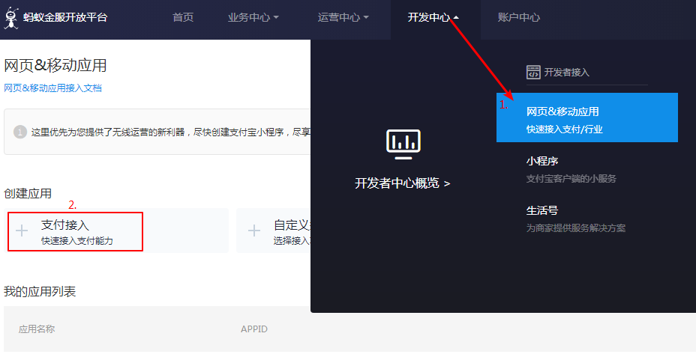Click 蚂蚁金服开放平台 title text
Screen dimensions: 696x354
pos(65,18)
